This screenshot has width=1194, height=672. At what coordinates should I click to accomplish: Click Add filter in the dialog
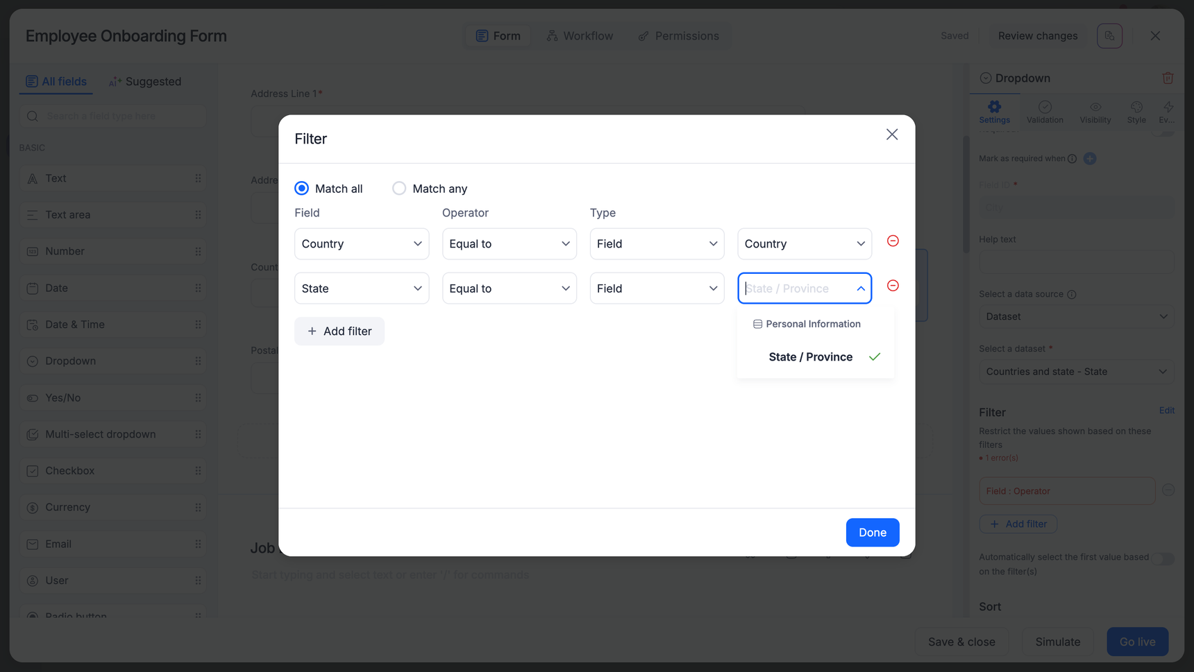pyautogui.click(x=339, y=331)
